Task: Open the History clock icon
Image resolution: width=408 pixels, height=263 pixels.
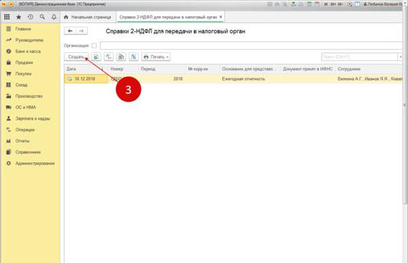Action: (31, 17)
